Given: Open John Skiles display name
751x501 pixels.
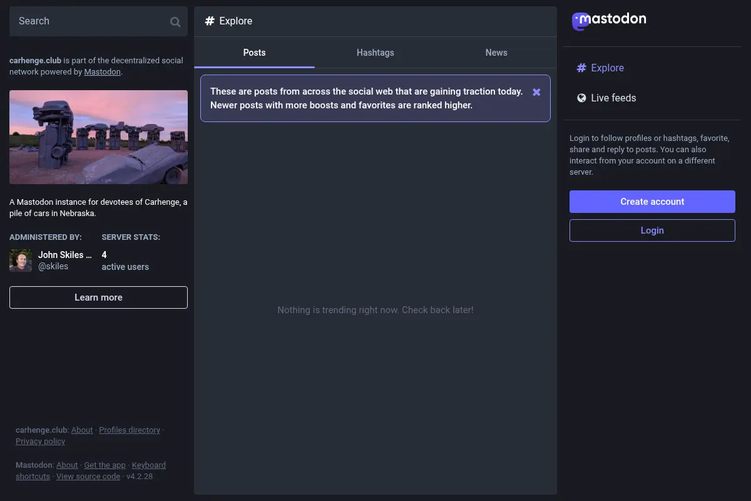Looking at the screenshot, I should pyautogui.click(x=65, y=255).
